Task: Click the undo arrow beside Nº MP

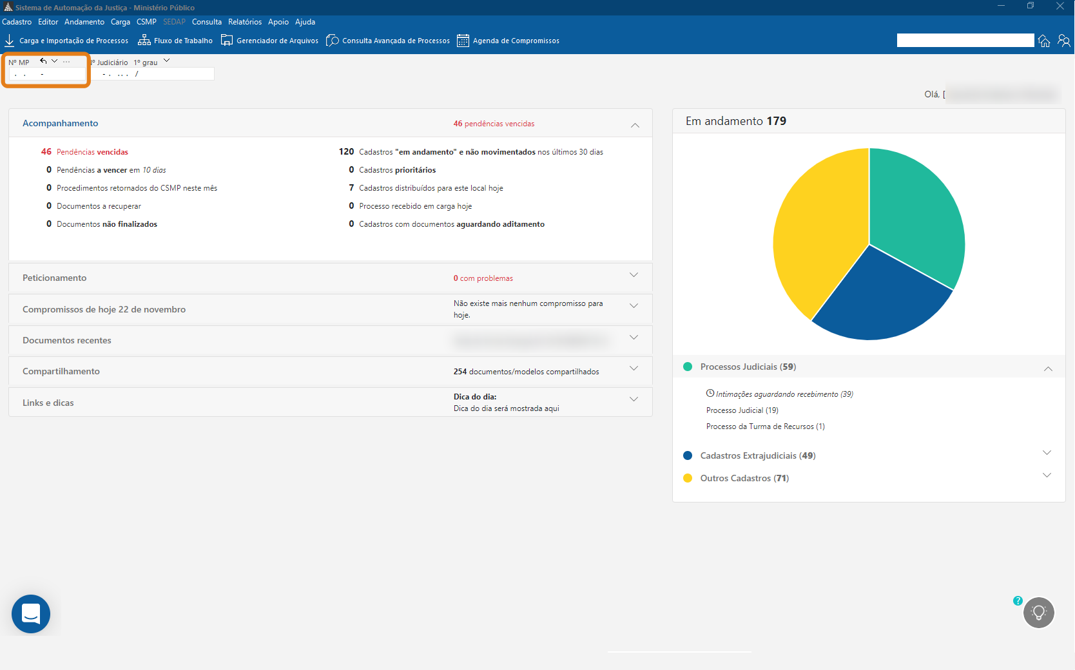Action: point(43,61)
